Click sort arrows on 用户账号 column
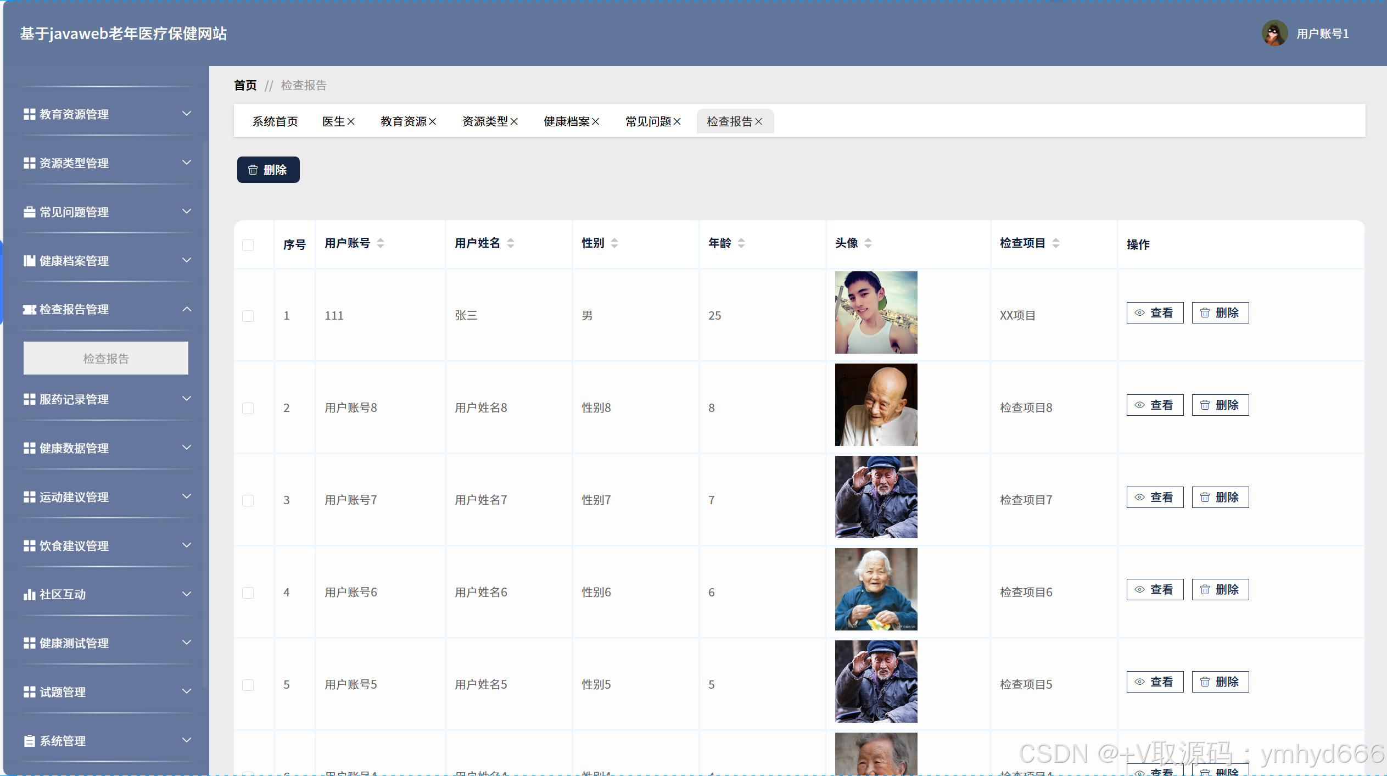 point(381,243)
